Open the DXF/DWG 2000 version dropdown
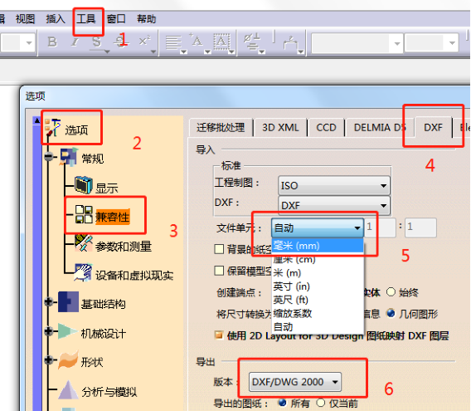This screenshot has height=411, width=471. click(295, 382)
